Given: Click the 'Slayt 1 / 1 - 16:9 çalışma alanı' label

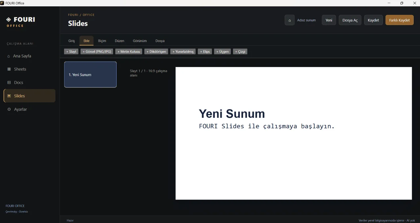Looking at the screenshot, I should (x=149, y=73).
